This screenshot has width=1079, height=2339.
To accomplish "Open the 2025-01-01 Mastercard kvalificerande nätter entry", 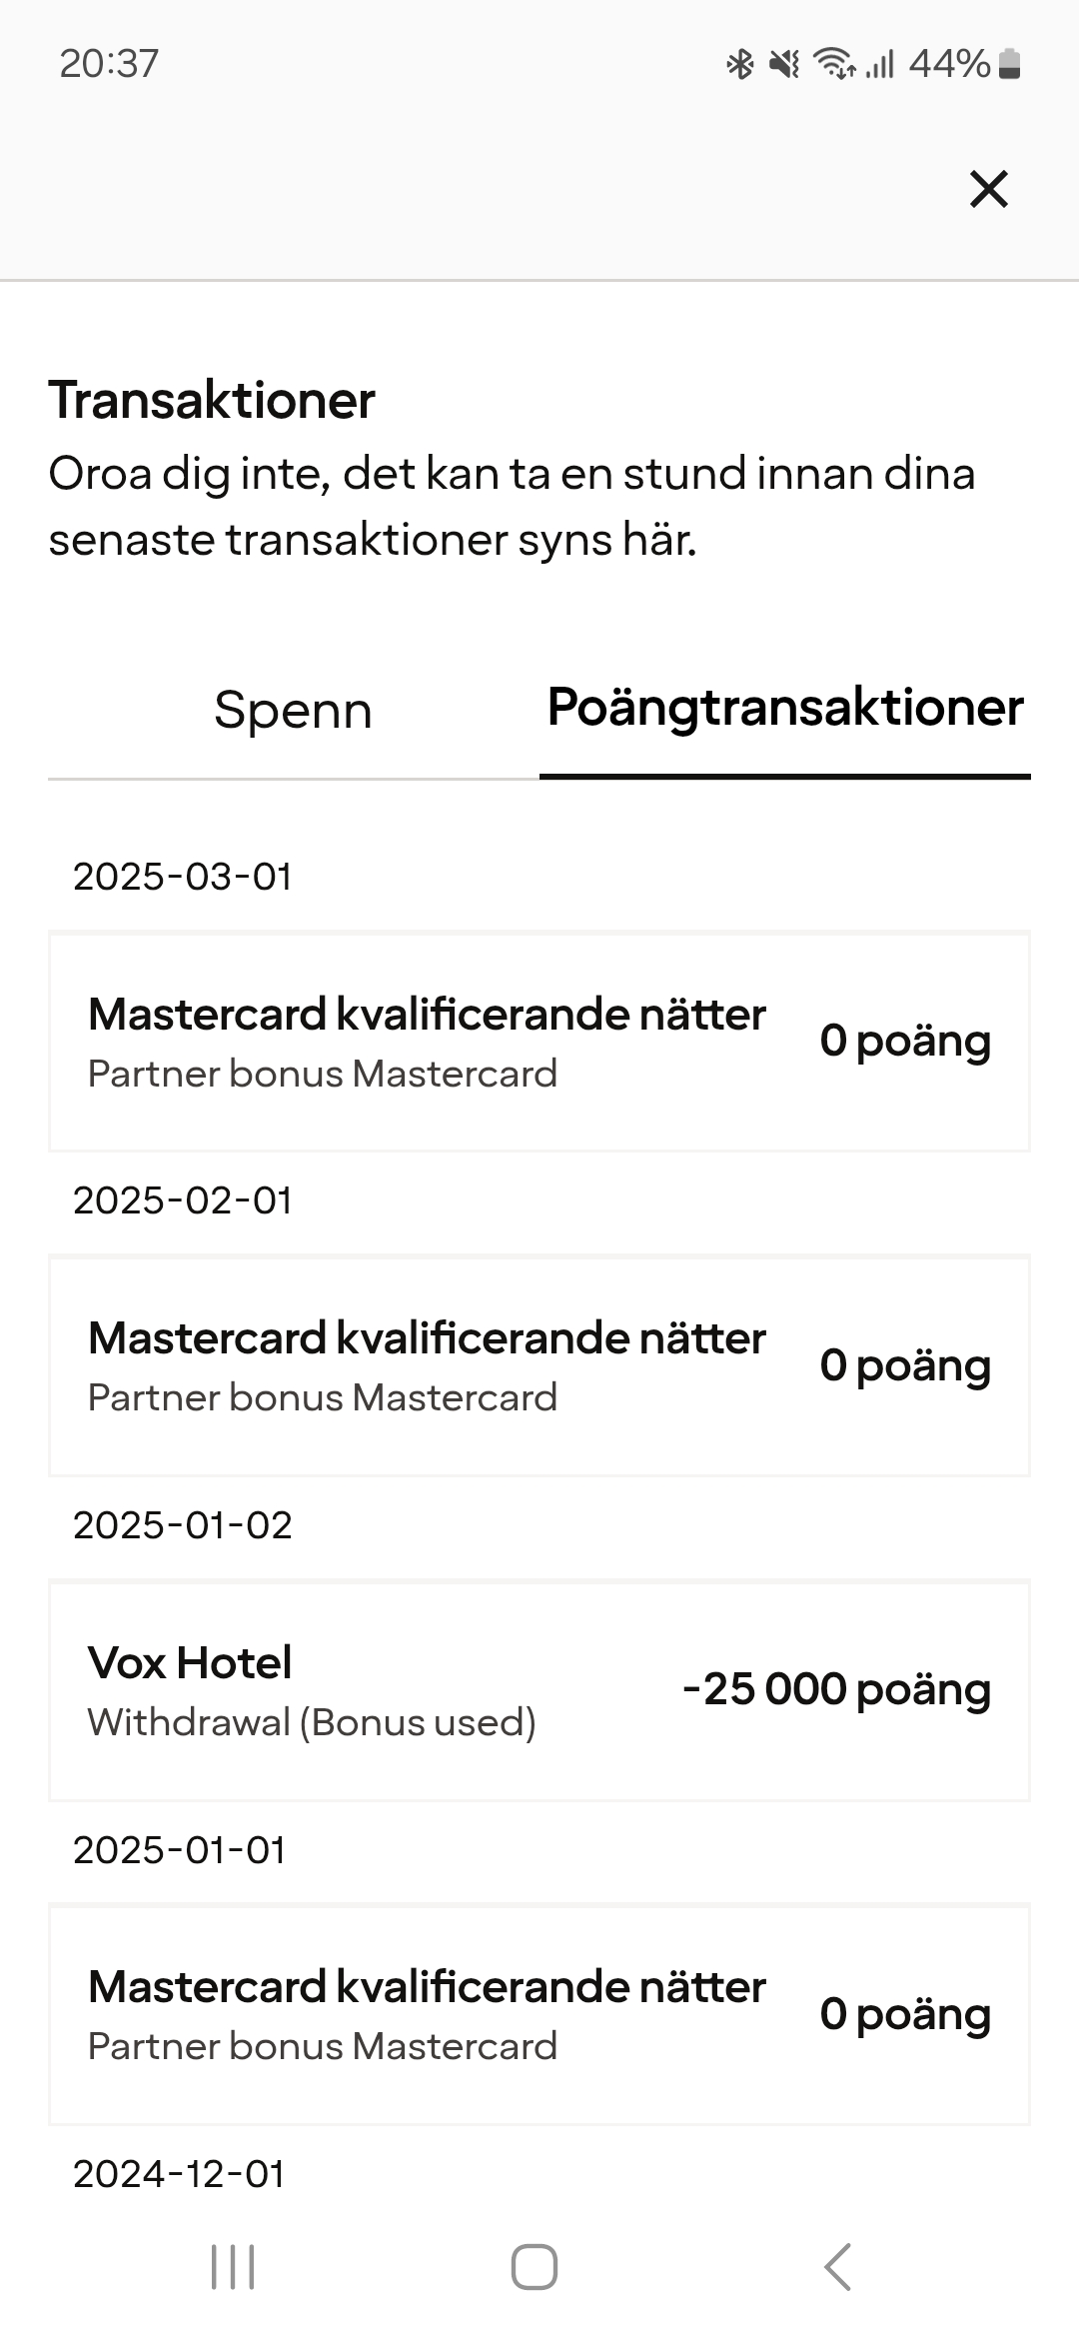I will 539,2014.
